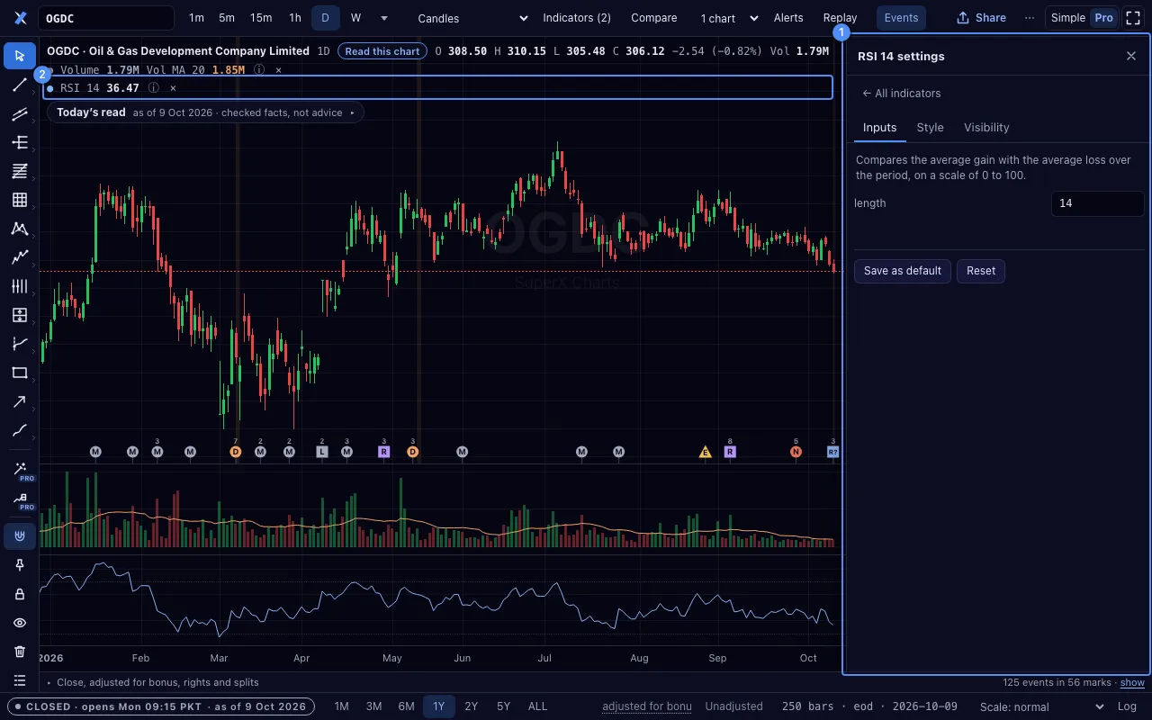Click the trash icon to delete drawings
Screen dimensions: 1152x720
coord(20,652)
